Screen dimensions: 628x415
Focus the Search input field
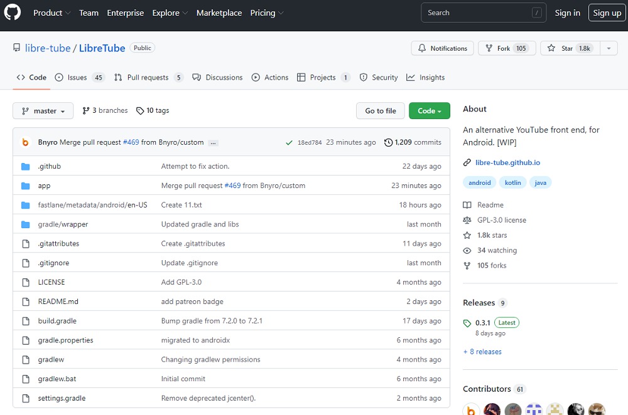click(x=484, y=13)
